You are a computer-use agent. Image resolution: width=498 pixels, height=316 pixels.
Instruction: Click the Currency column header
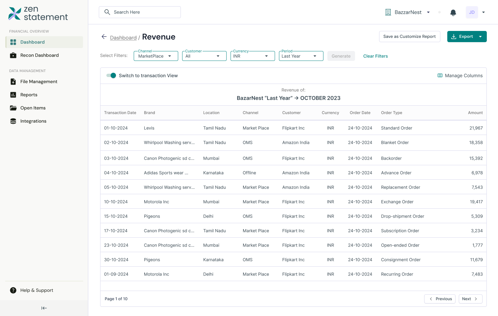click(x=330, y=113)
